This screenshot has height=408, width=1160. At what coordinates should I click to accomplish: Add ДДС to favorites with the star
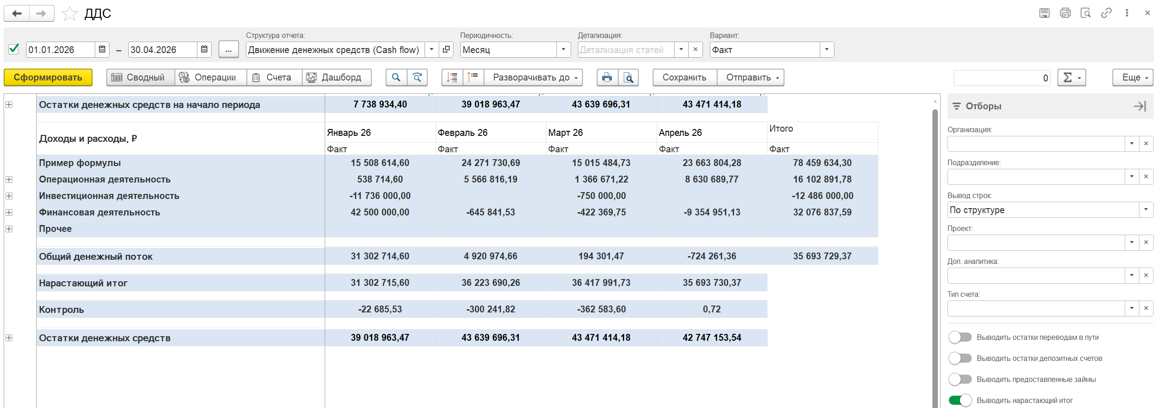(70, 14)
